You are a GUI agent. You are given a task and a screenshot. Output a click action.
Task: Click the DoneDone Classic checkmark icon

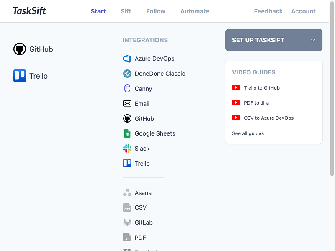point(127,74)
